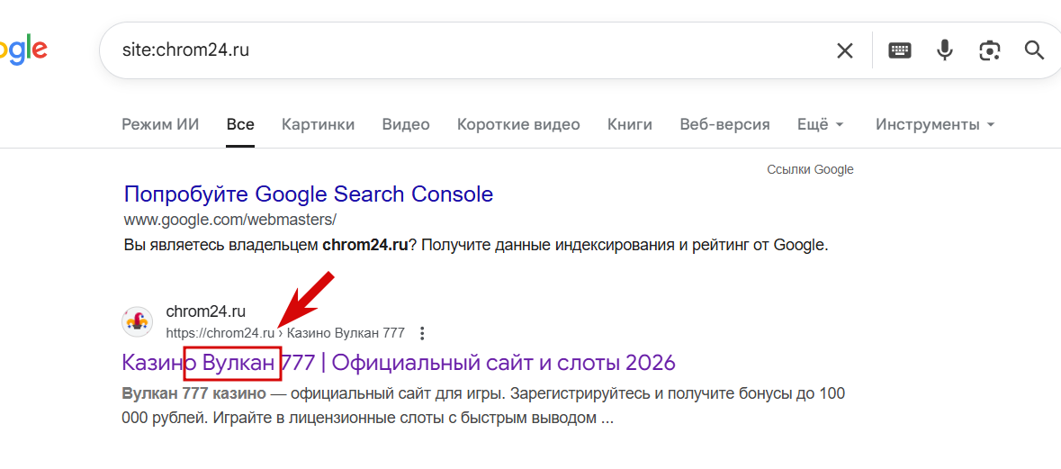
Task: Open the virtual keyboard icon
Action: tap(899, 50)
